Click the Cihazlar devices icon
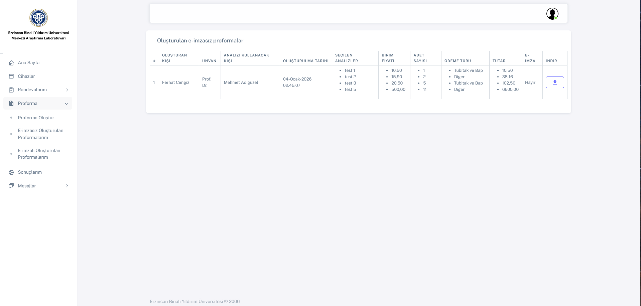Image resolution: width=641 pixels, height=306 pixels. (11, 76)
